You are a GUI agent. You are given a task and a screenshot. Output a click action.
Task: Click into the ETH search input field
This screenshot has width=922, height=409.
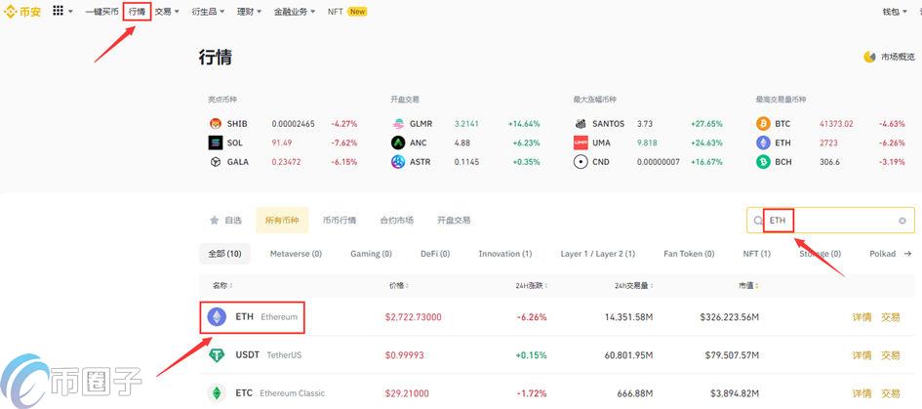pyautogui.click(x=830, y=221)
